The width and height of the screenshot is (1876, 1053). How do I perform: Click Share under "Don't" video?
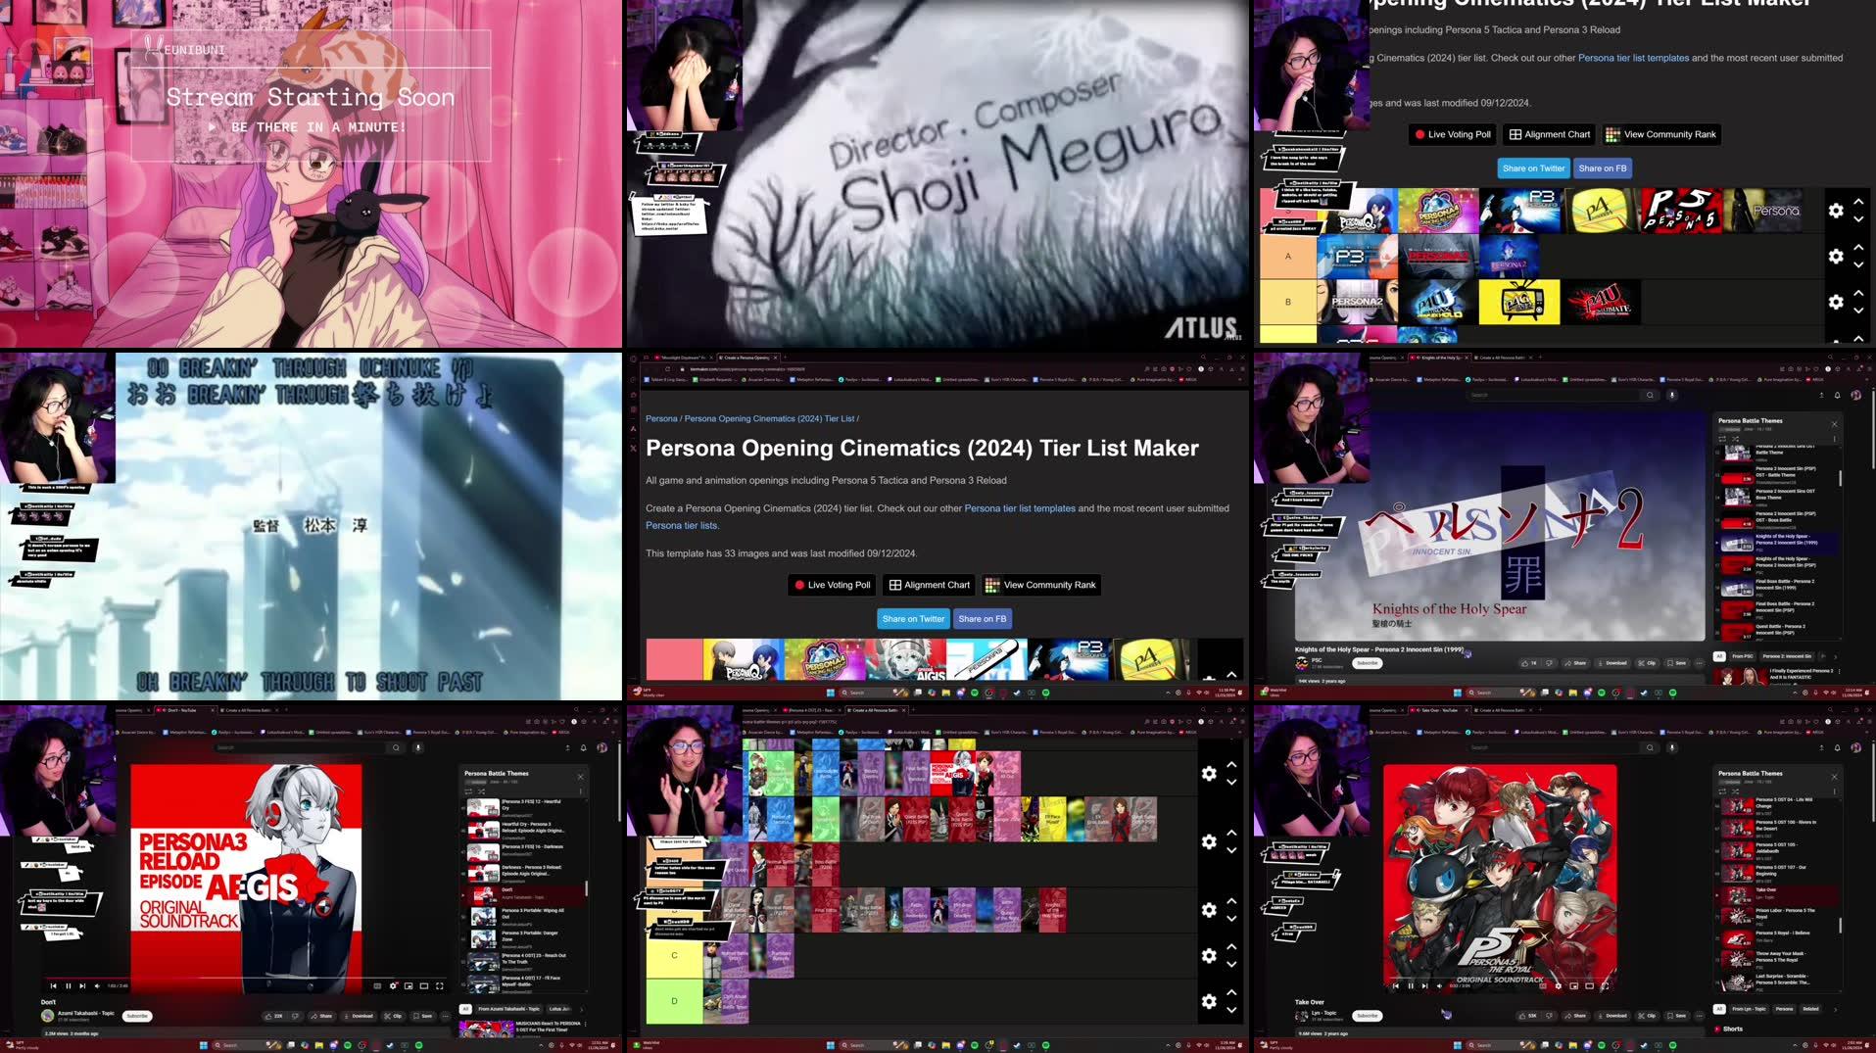click(321, 1016)
